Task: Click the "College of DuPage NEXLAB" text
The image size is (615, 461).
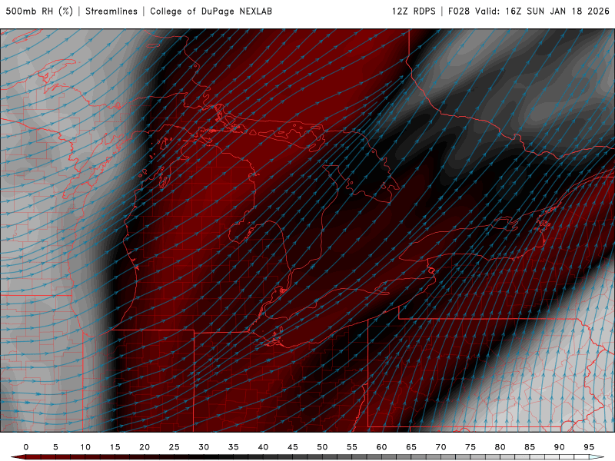Action: click(x=211, y=11)
